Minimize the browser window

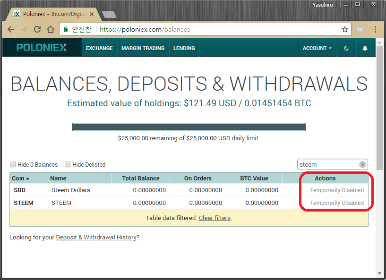tap(346, 5)
